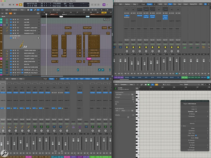The height and width of the screenshot is (158, 211).
Task: Open Snap Smart dropdown in Piano Roll
Action: [192, 85]
